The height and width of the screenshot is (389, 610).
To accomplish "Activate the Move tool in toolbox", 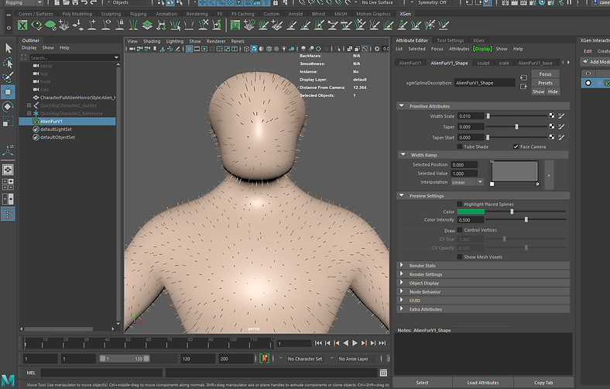I will point(9,92).
